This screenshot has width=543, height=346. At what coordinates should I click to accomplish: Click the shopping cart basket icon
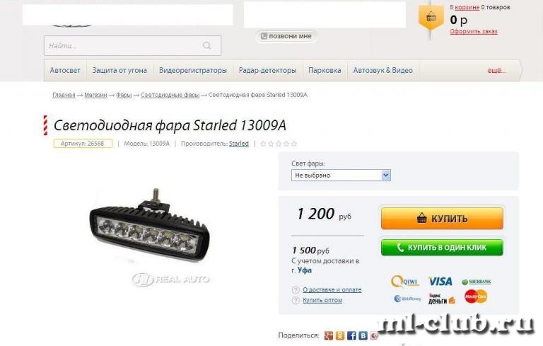point(431,17)
